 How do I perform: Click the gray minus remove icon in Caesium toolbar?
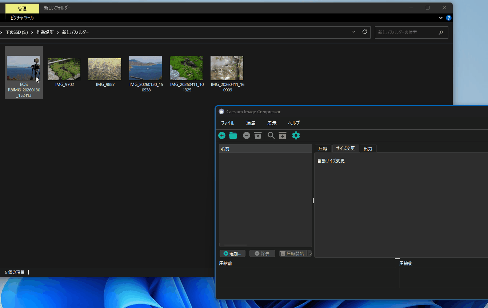(247, 135)
